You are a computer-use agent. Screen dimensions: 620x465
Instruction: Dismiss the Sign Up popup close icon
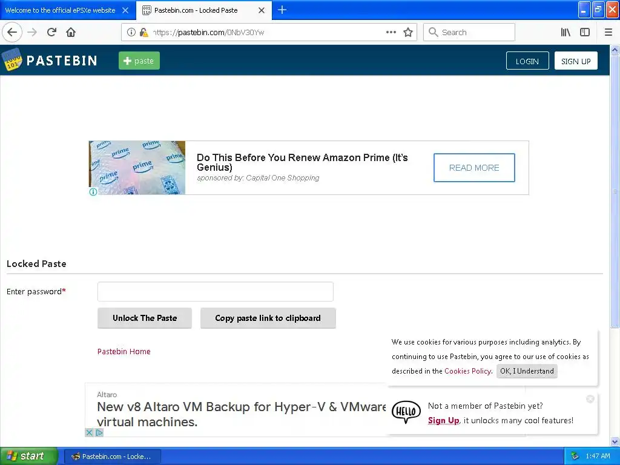(x=590, y=399)
